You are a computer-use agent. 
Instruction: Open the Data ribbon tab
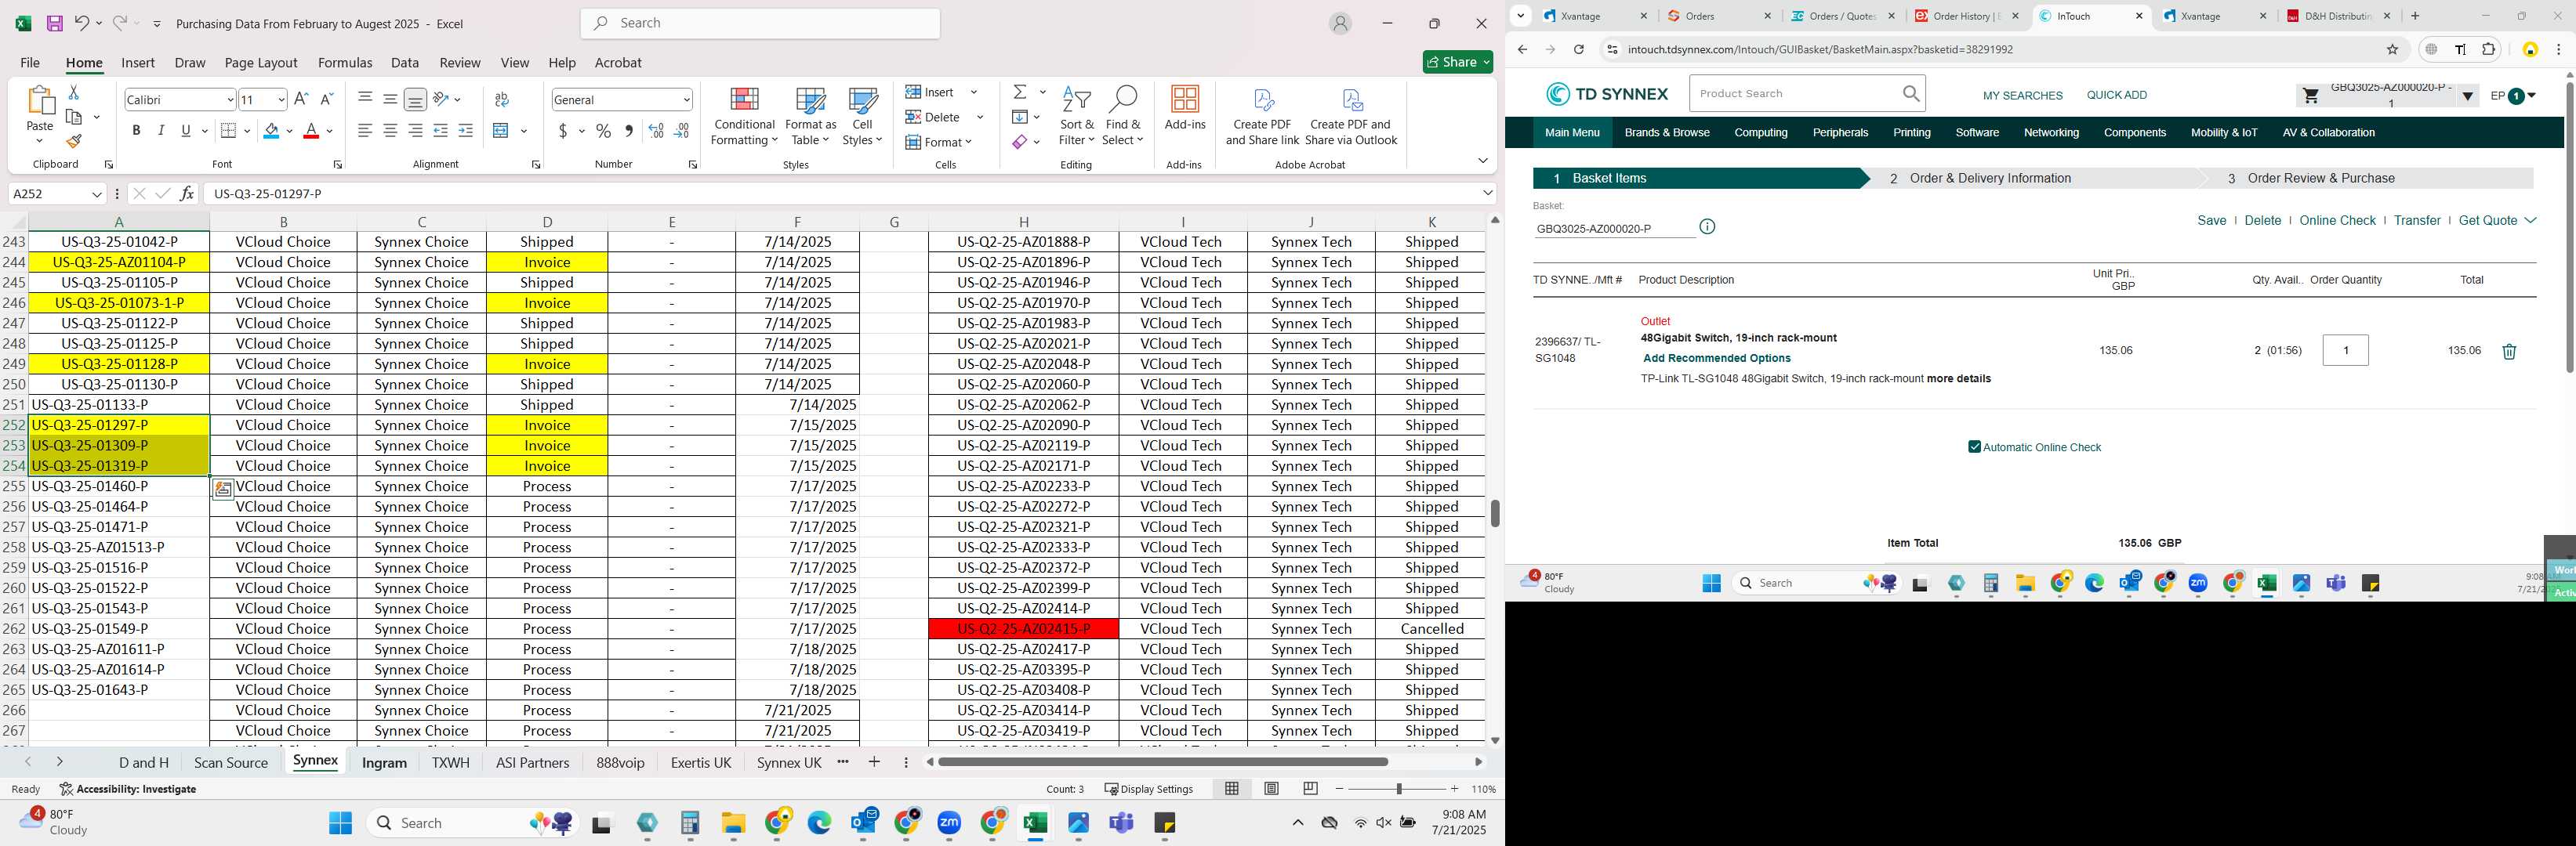(405, 62)
